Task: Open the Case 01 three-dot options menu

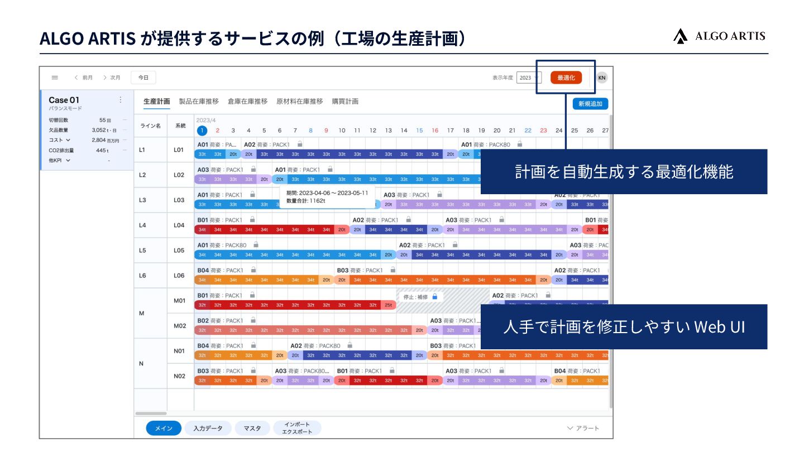Action: tap(120, 100)
